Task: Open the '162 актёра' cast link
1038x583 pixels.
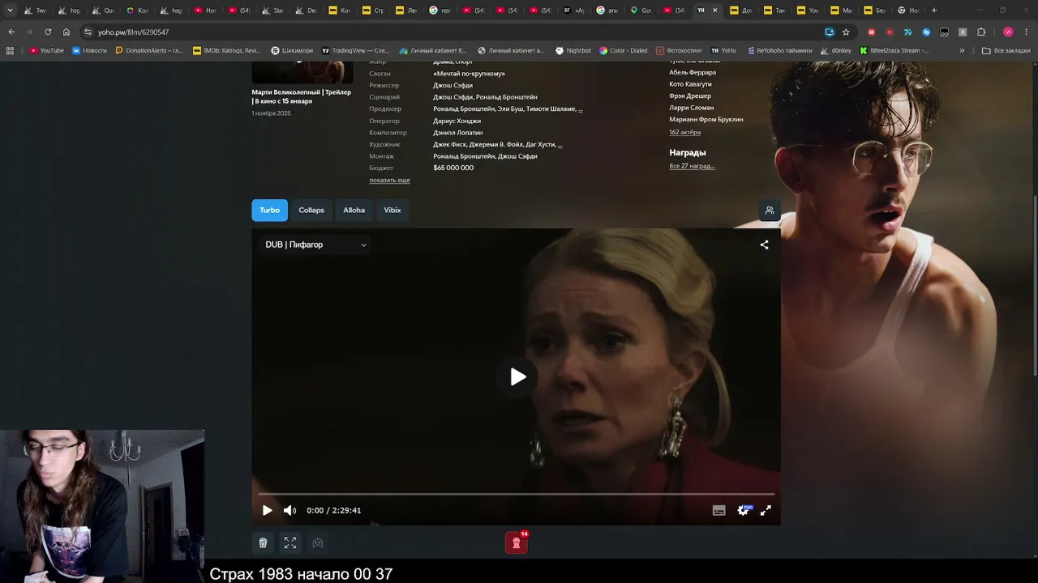Action: tap(684, 132)
